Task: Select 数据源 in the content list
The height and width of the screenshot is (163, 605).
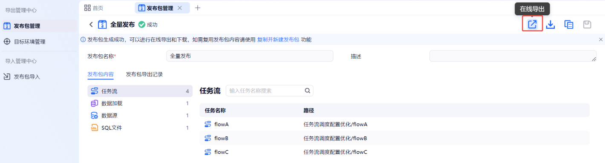Action: 140,115
